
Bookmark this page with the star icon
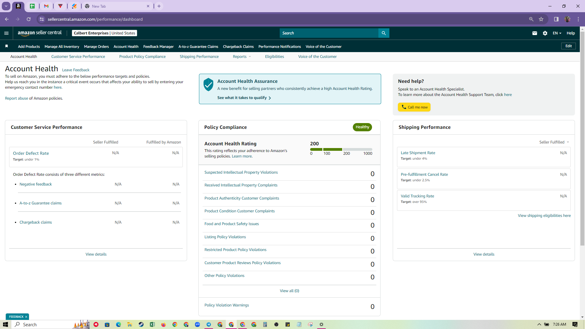541,19
